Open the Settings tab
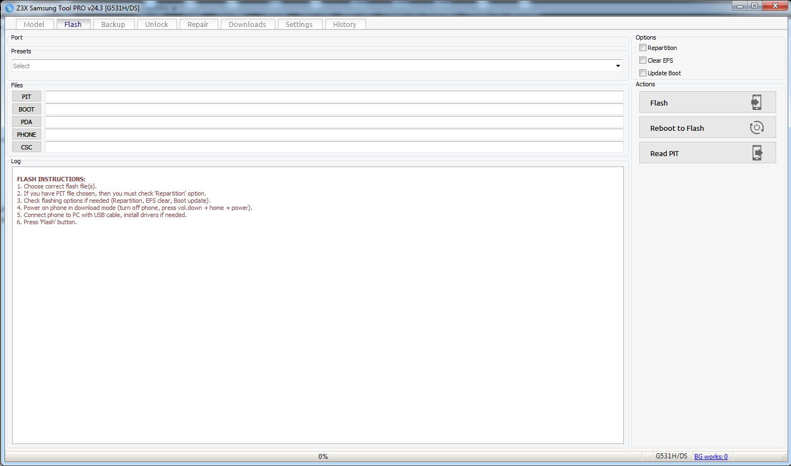791x466 pixels. 299,24
